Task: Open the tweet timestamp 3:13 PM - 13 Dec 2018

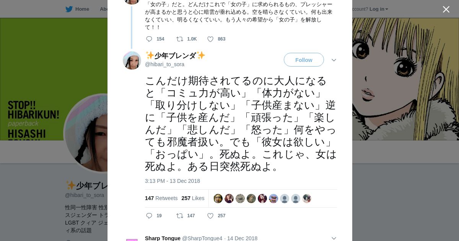Action: pyautogui.click(x=172, y=181)
